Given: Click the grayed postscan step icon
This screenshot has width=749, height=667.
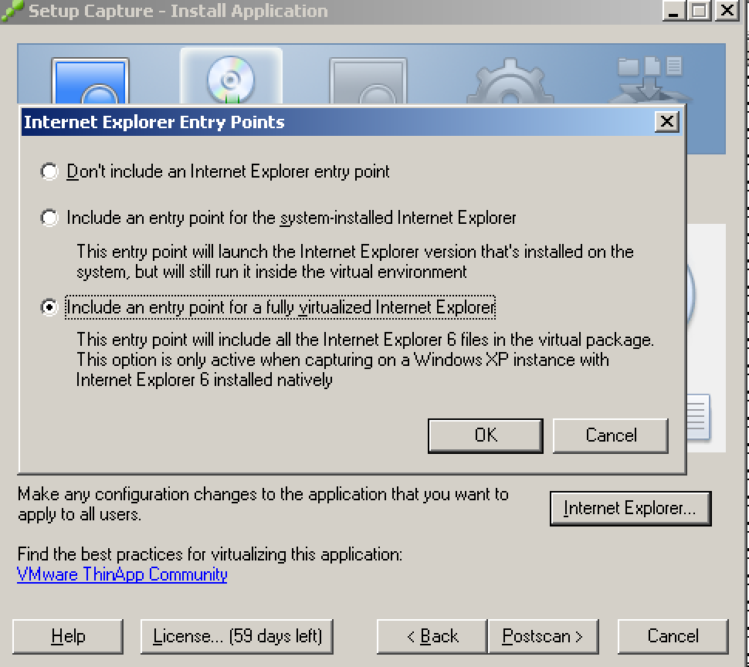Looking at the screenshot, I should tap(368, 81).
